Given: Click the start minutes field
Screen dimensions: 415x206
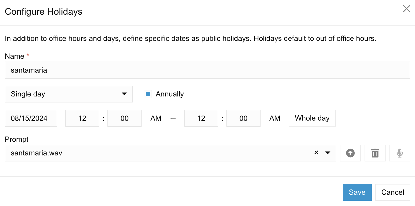Looking at the screenshot, I should (124, 118).
